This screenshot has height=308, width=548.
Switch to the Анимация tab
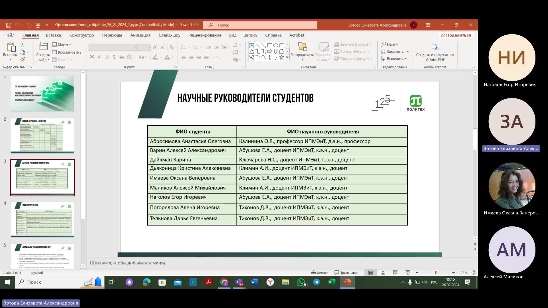pyautogui.click(x=140, y=35)
